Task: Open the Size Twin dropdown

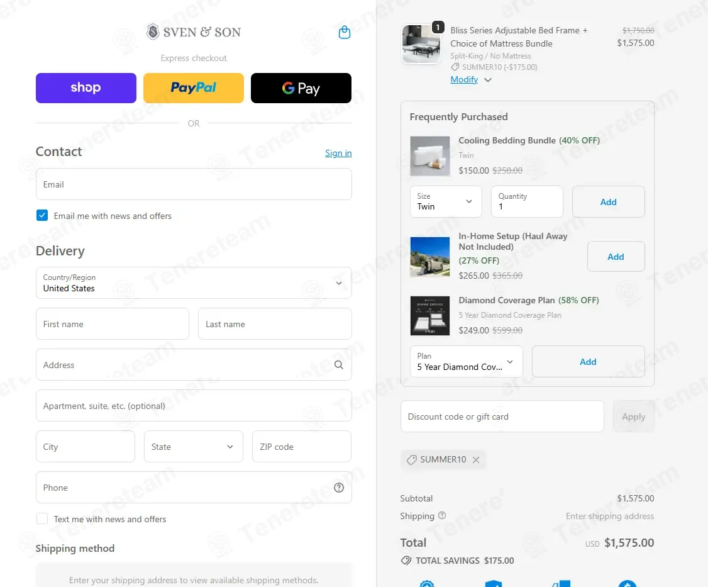Action: 446,201
